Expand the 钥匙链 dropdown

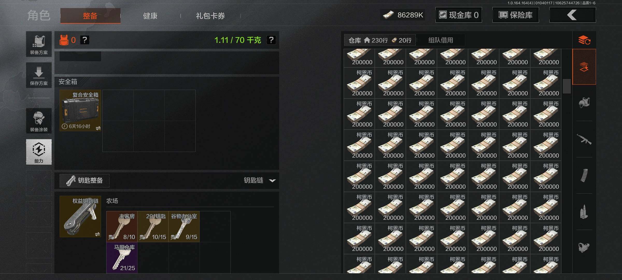point(260,180)
